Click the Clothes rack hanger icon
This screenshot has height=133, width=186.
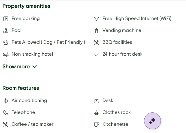tap(97, 113)
